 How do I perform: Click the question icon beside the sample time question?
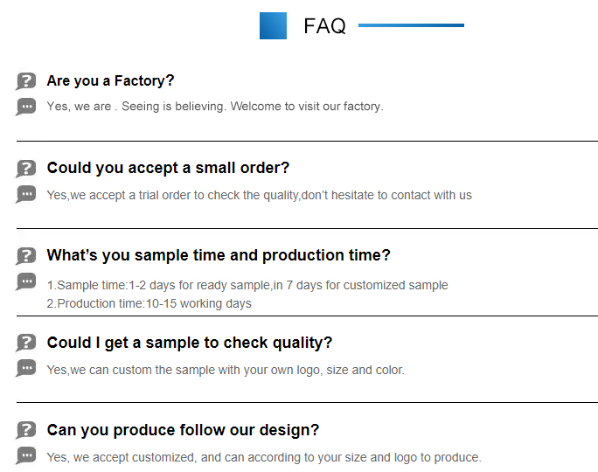point(26,256)
